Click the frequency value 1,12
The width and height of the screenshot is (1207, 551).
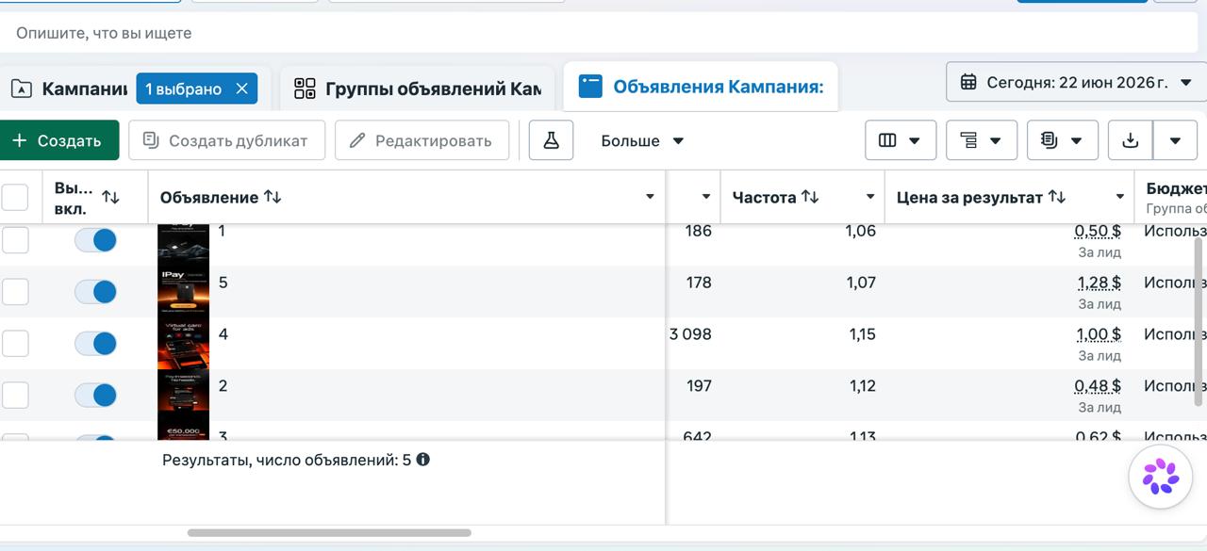(x=862, y=386)
